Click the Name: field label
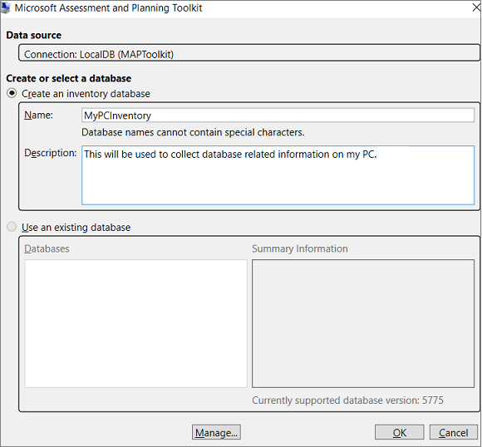482x447 pixels. pyautogui.click(x=38, y=115)
